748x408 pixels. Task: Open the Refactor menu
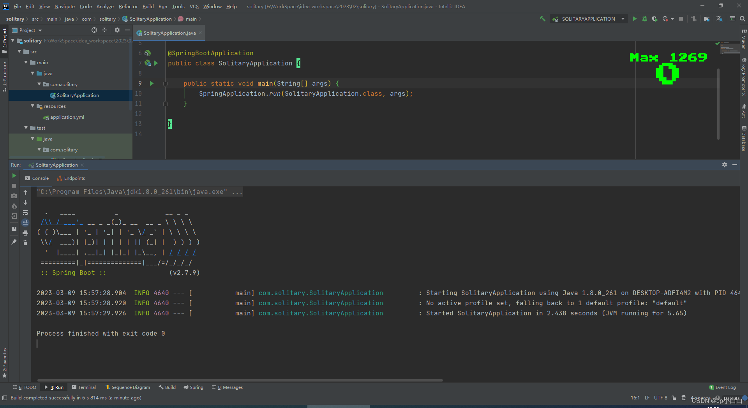coord(128,6)
